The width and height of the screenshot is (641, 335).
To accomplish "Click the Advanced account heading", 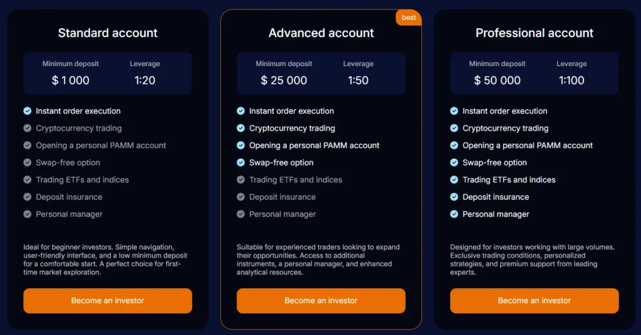I will coord(321,33).
